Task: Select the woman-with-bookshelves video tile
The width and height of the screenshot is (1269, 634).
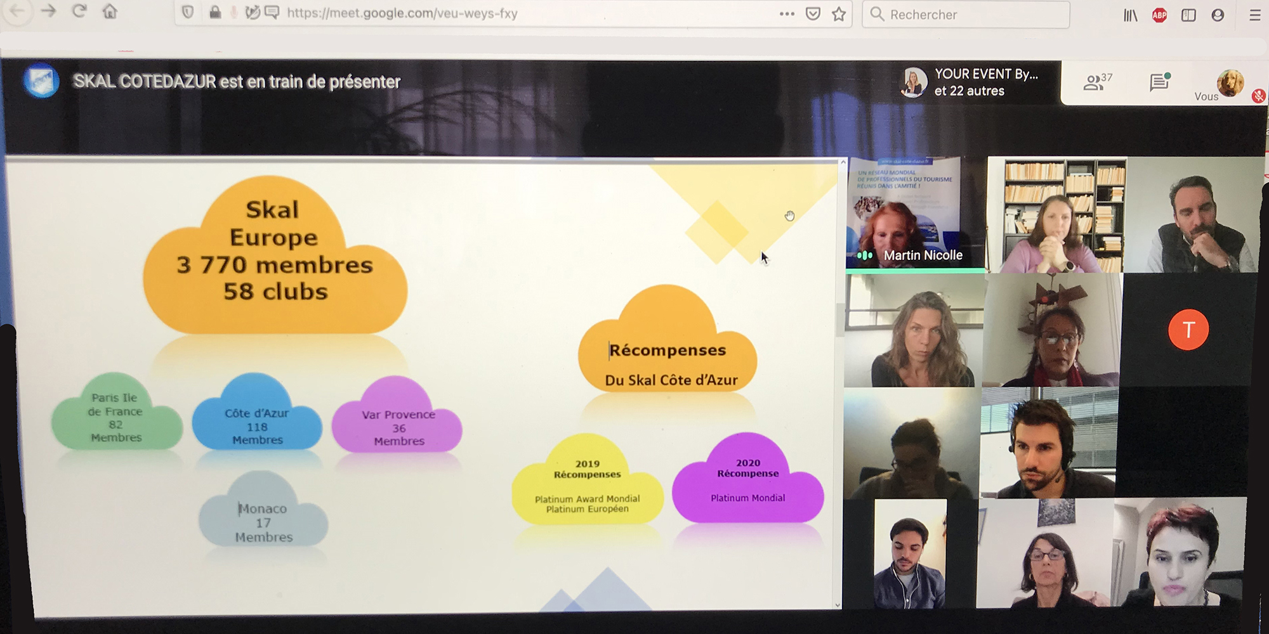Action: (1056, 215)
